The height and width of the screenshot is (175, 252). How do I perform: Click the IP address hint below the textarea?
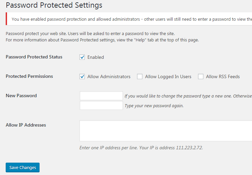pyautogui.click(x=141, y=147)
